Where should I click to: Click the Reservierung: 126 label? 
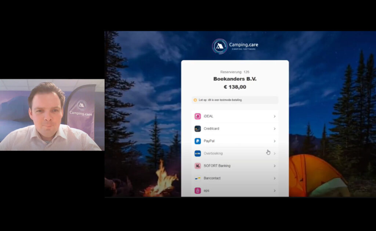(x=235, y=72)
